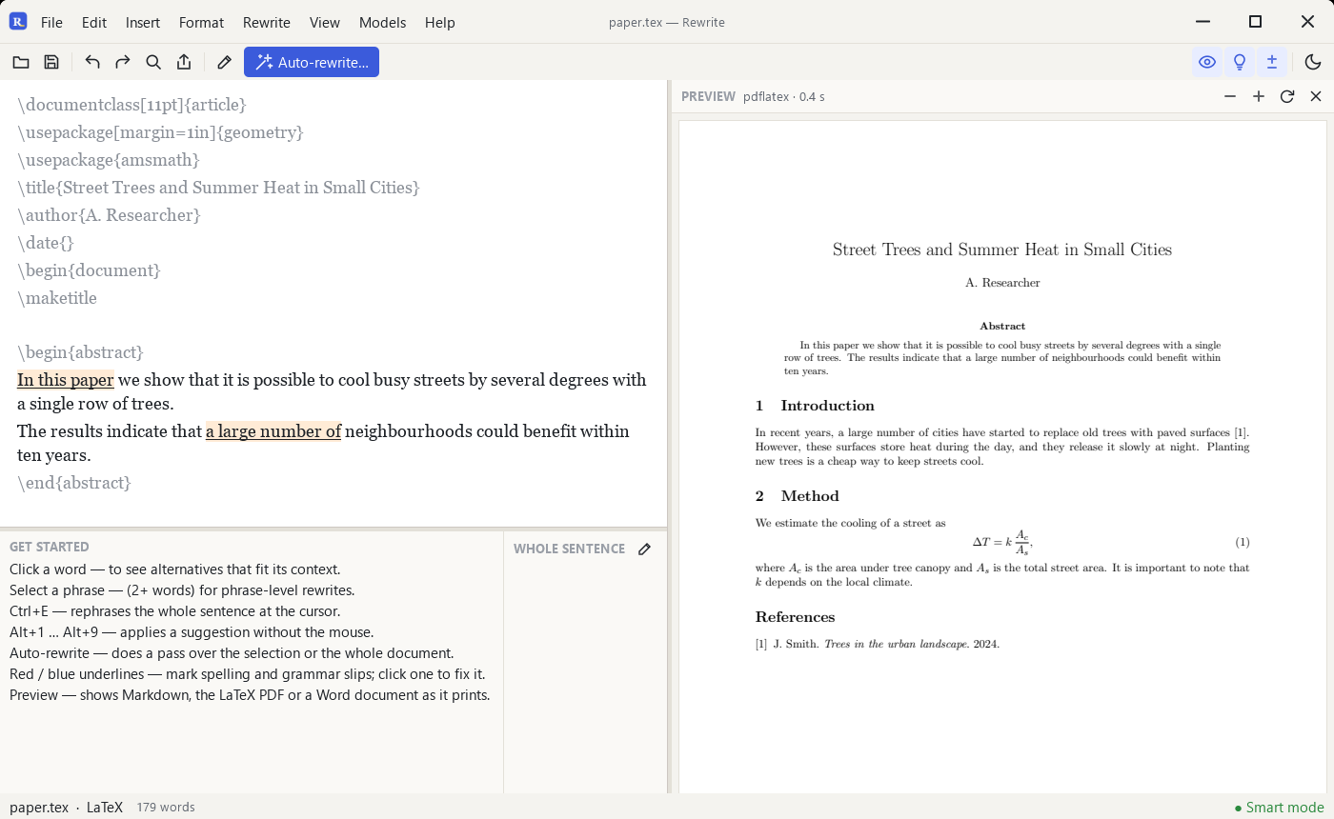The width and height of the screenshot is (1334, 819).
Task: Click the "179 words" count in the status bar
Action: 166,808
